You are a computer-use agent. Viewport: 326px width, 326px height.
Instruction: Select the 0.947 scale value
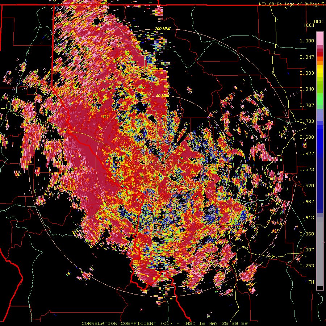tap(307, 57)
